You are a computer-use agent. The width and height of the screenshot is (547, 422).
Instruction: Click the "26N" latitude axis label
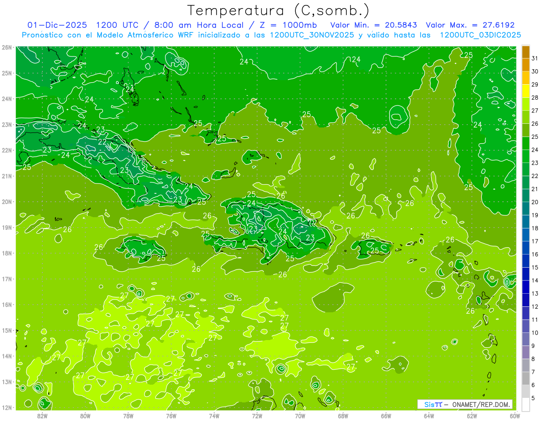pyautogui.click(x=6, y=47)
